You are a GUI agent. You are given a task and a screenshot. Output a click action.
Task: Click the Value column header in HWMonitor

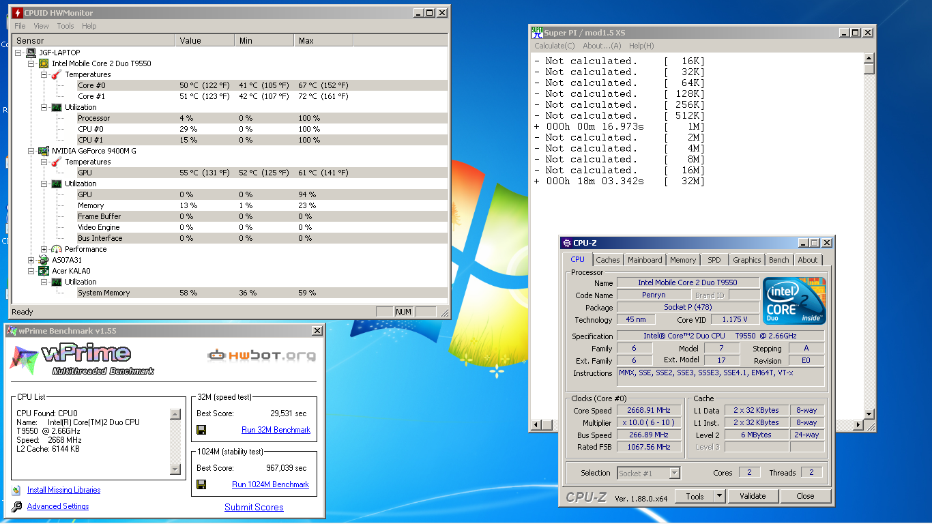coord(205,41)
